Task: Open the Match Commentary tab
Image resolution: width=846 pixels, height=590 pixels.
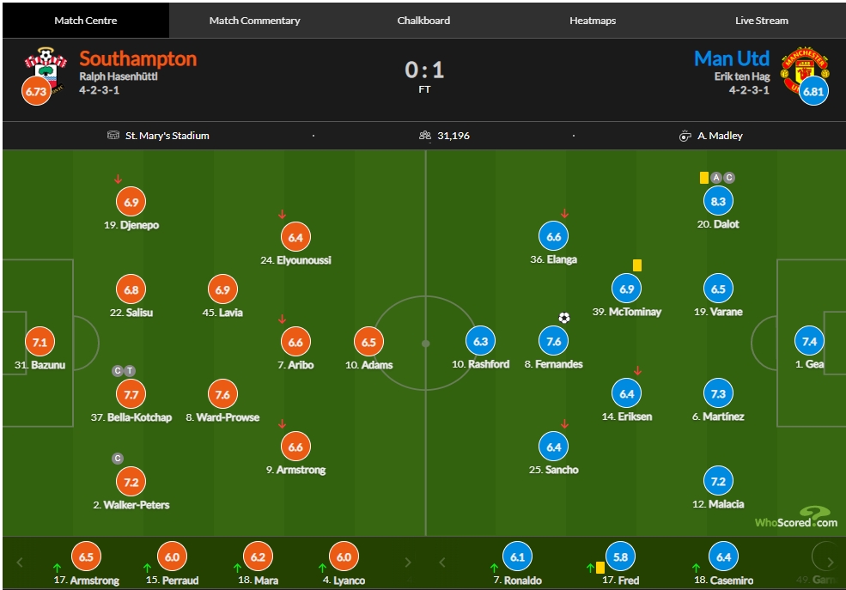Action: tap(254, 21)
